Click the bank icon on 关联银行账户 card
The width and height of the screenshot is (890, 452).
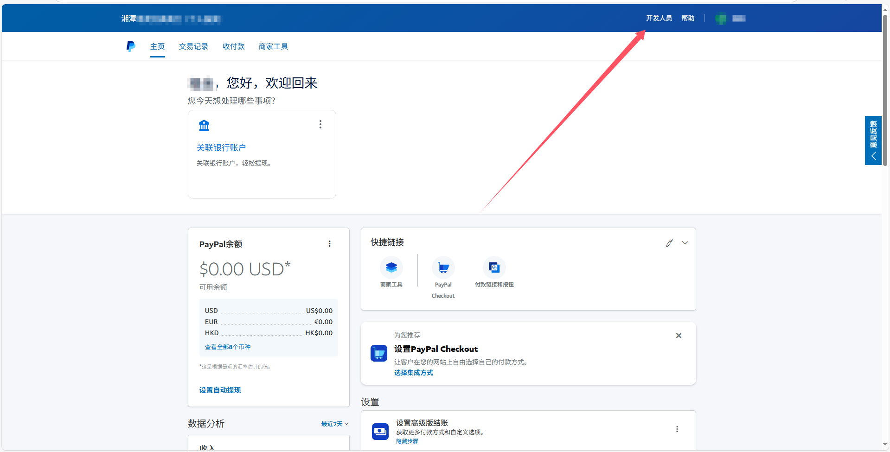(204, 125)
